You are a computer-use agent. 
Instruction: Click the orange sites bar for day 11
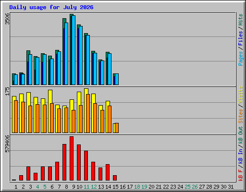pos(88,113)
